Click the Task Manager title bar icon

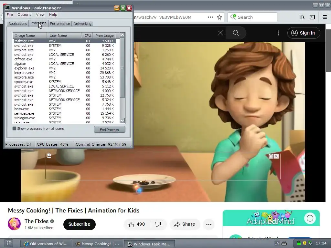(8, 8)
